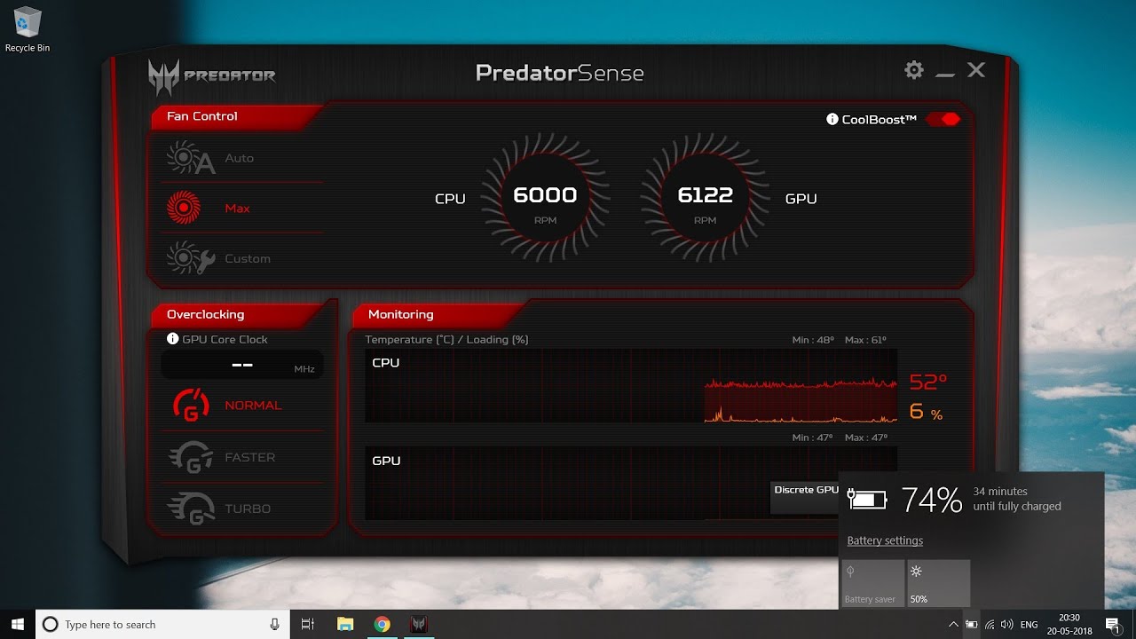Click the Auto fan gear icon
1136x639 pixels.
tap(191, 159)
